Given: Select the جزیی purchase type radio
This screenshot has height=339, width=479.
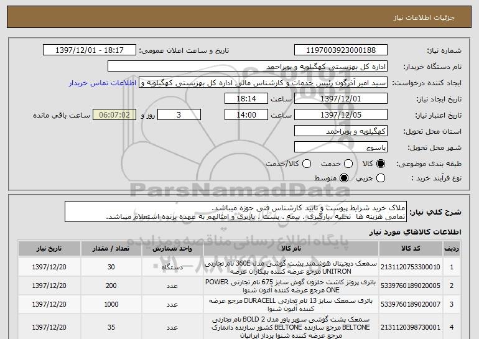Looking at the screenshot, I should click(381, 178).
